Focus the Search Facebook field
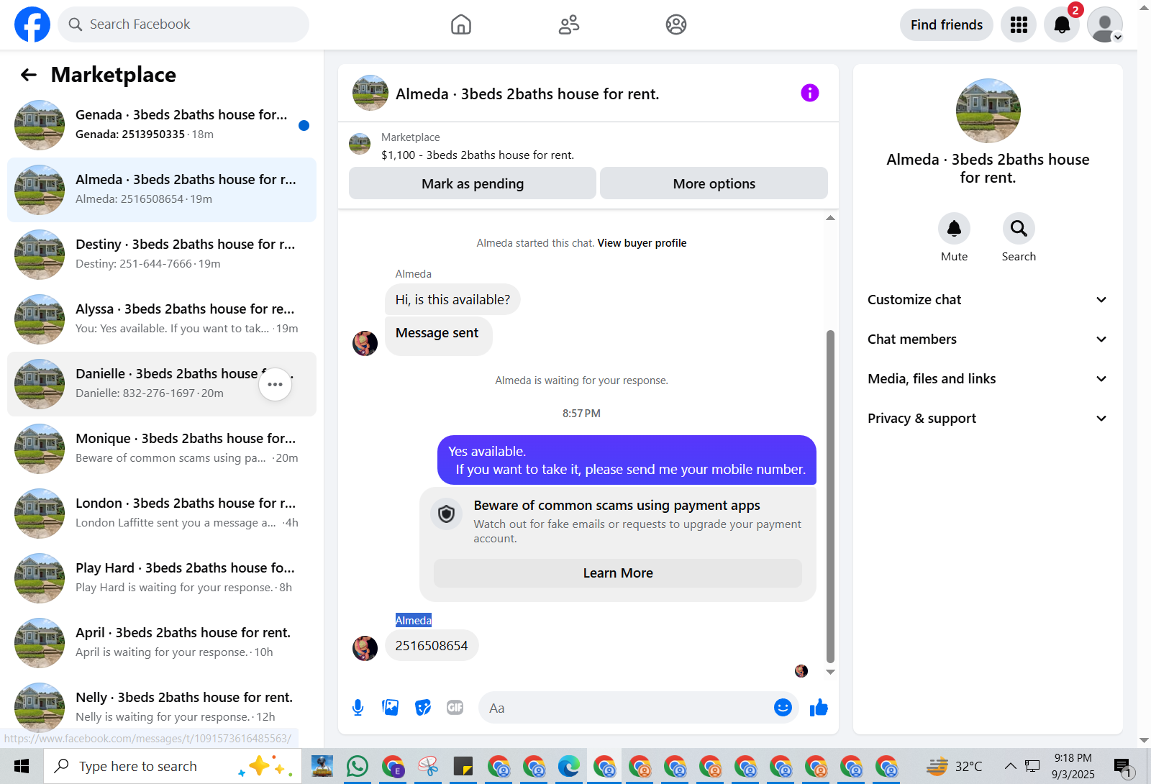Screen dimensions: 1151x784 183,24
